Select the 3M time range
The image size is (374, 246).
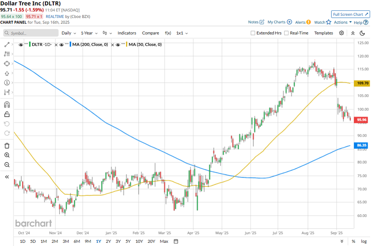coord(66,241)
